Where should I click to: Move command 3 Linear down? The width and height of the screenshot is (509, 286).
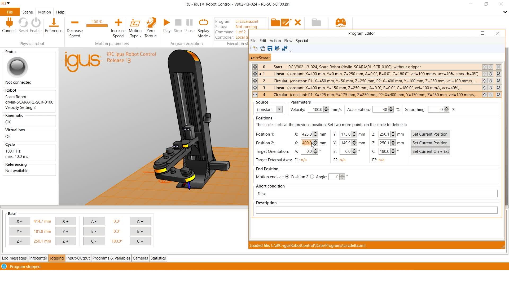click(x=491, y=88)
